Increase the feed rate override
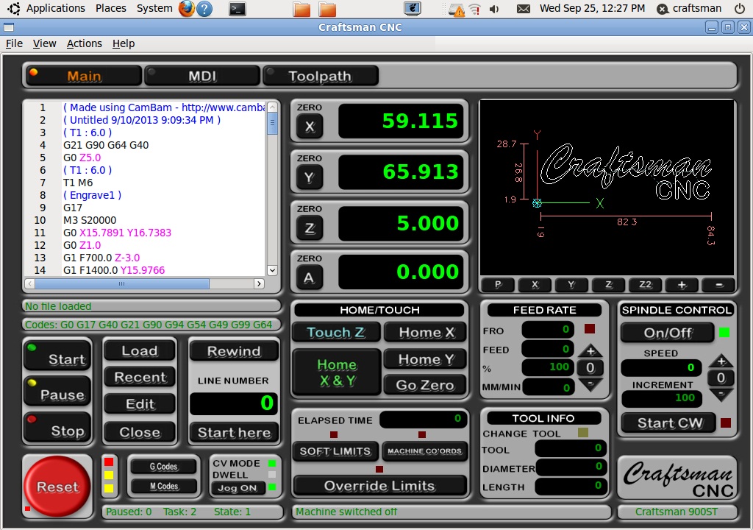 [590, 351]
